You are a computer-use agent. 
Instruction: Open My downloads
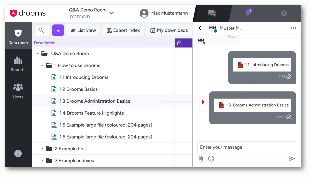coord(169,30)
